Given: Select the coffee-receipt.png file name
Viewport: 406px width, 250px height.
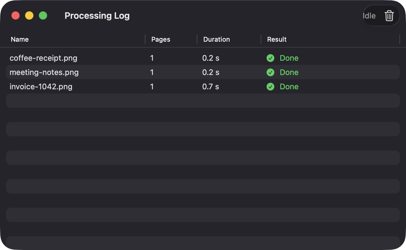Looking at the screenshot, I should pos(44,58).
